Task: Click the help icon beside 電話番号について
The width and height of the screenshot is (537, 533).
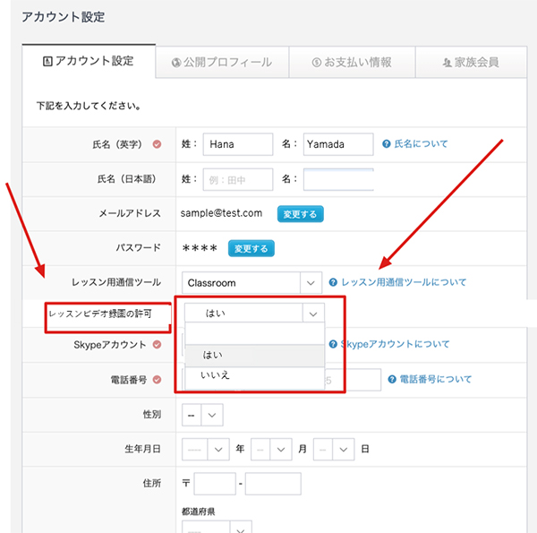Action: click(x=392, y=379)
